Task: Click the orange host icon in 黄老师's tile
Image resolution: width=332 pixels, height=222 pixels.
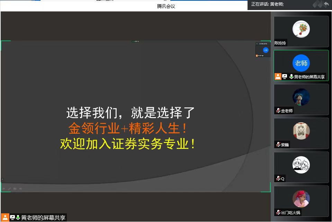Action: (278, 77)
